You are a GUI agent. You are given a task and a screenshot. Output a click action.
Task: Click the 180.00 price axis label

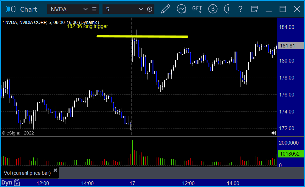287,61
